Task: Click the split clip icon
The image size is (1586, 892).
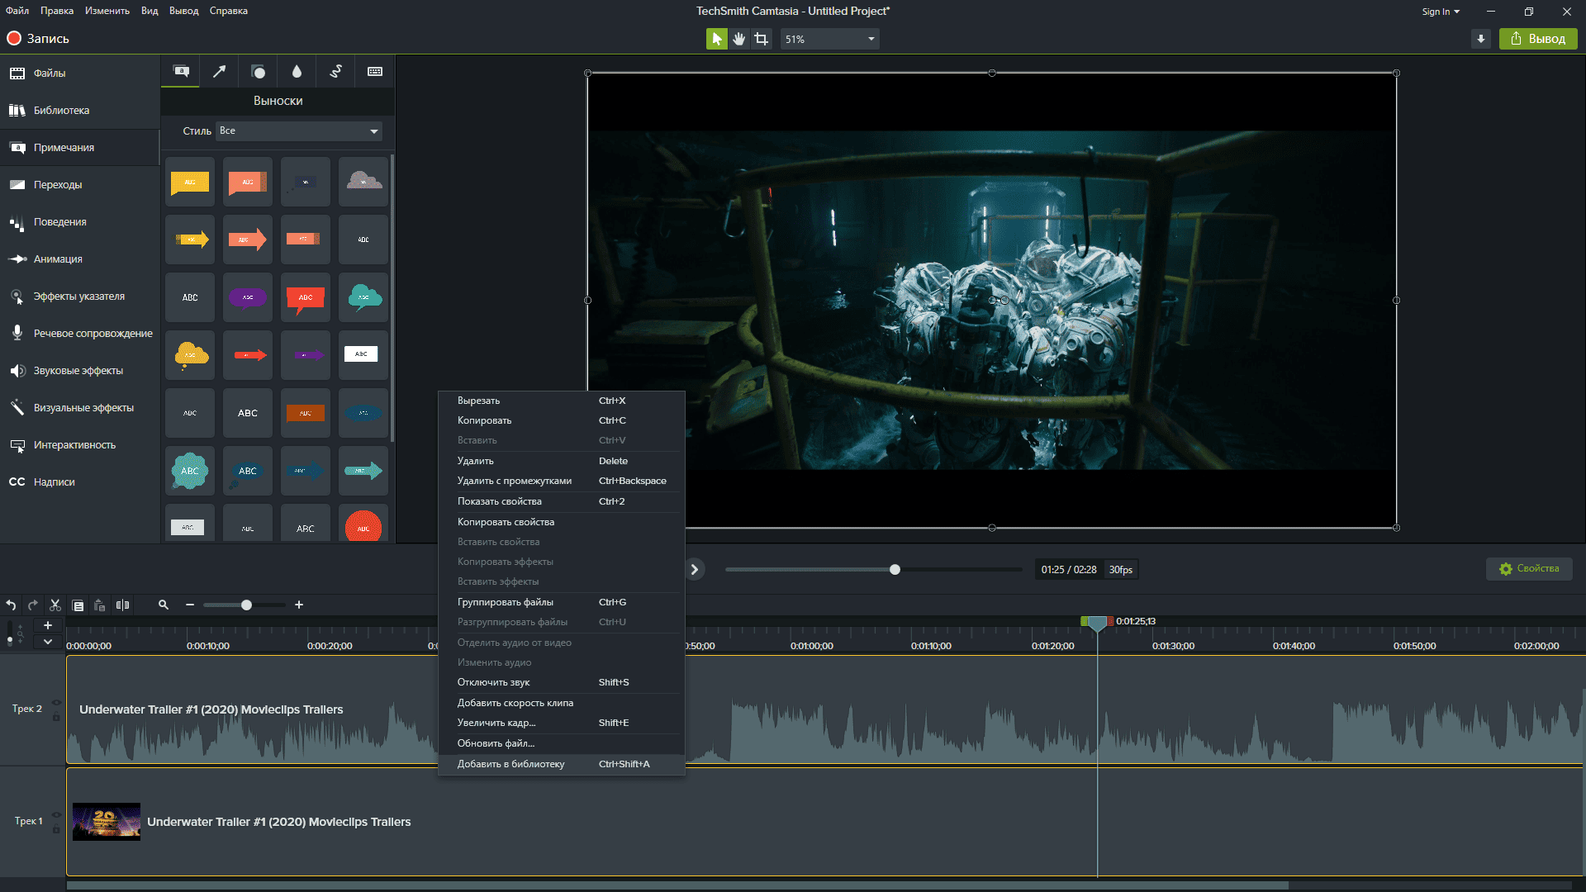Action: [122, 605]
